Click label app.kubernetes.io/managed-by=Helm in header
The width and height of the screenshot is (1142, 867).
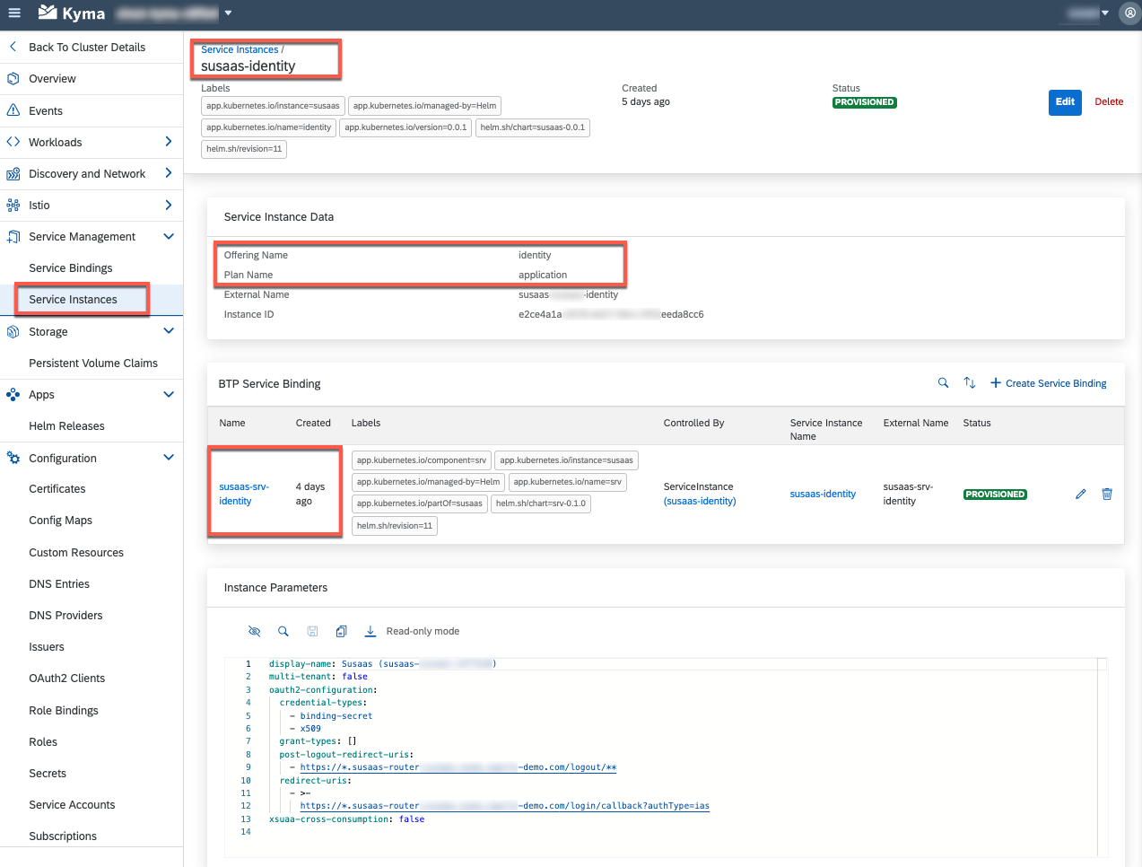click(x=424, y=106)
